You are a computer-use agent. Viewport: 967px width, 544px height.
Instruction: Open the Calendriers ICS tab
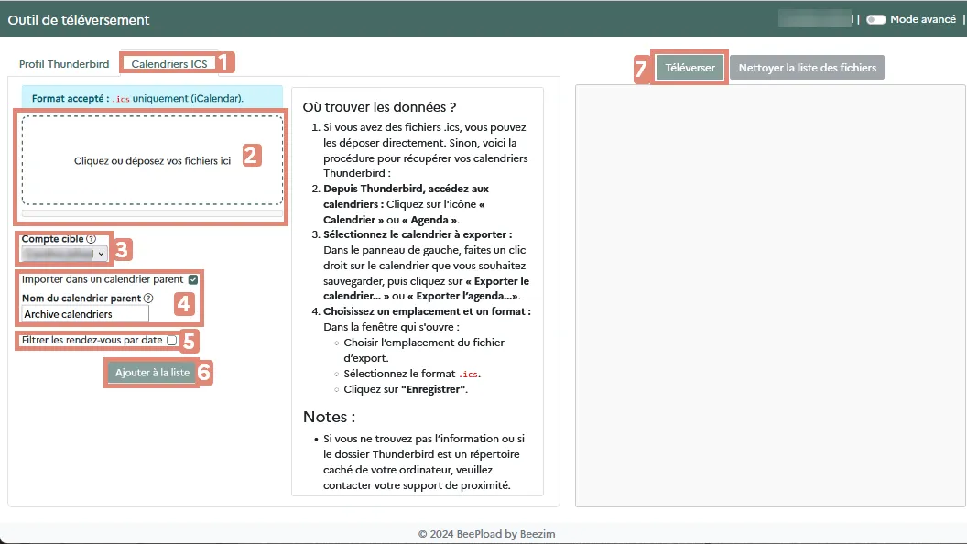(x=169, y=63)
